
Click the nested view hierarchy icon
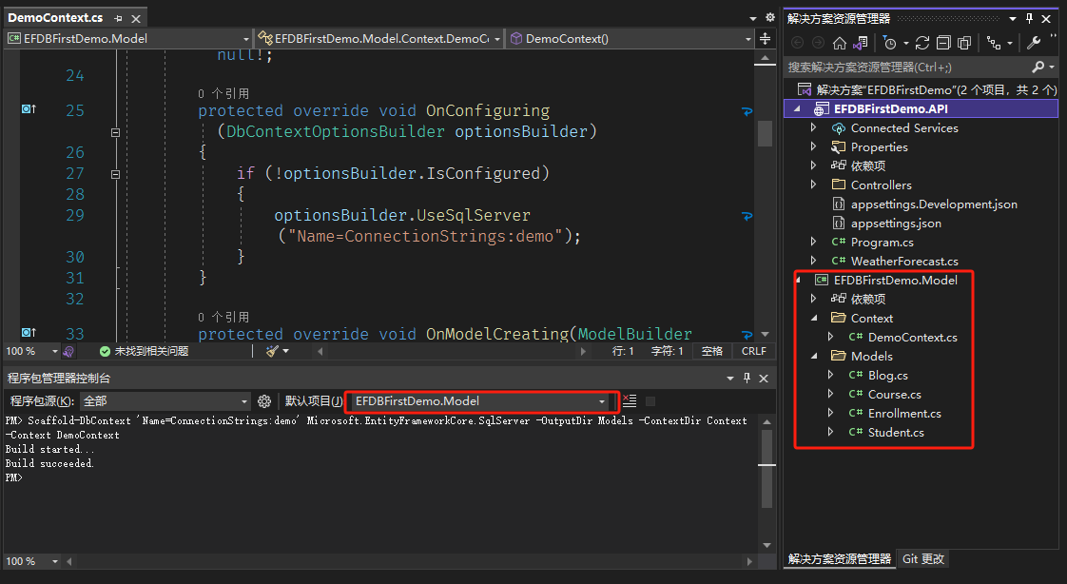(994, 43)
